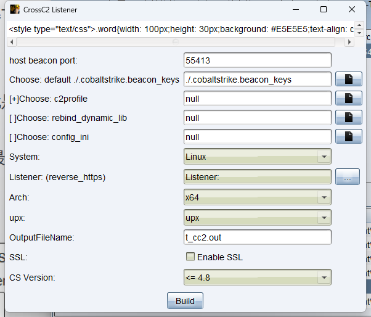371x317 pixels.
Task: Click the CrossC2 Listener window icon
Action: [x=15, y=9]
